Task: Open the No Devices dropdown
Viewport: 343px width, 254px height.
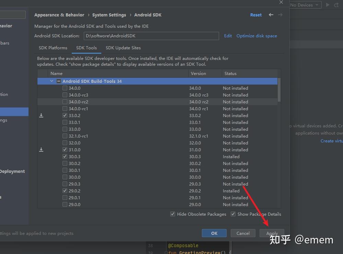Action: tap(305, 5)
